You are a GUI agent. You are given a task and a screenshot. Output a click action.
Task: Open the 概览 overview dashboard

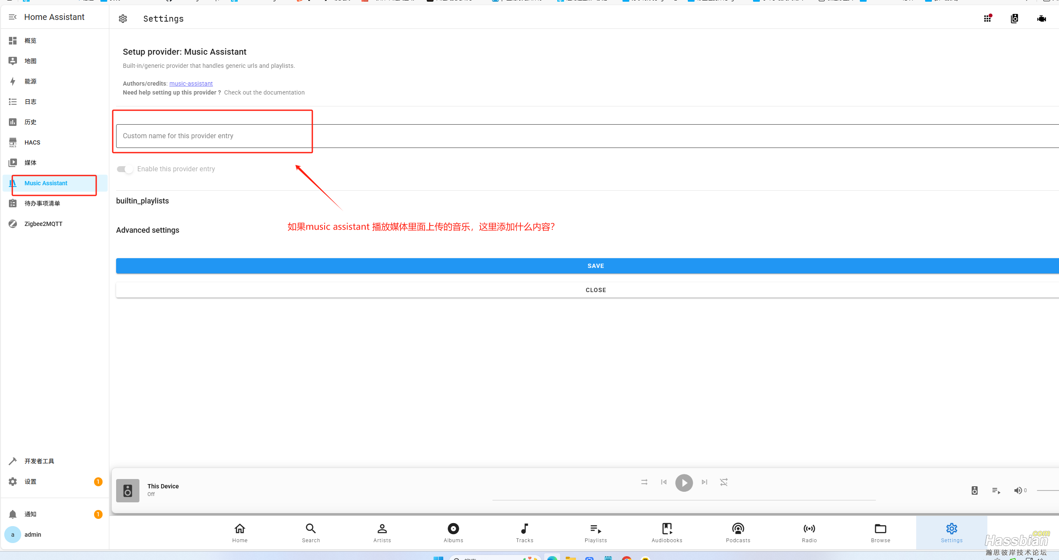54,41
